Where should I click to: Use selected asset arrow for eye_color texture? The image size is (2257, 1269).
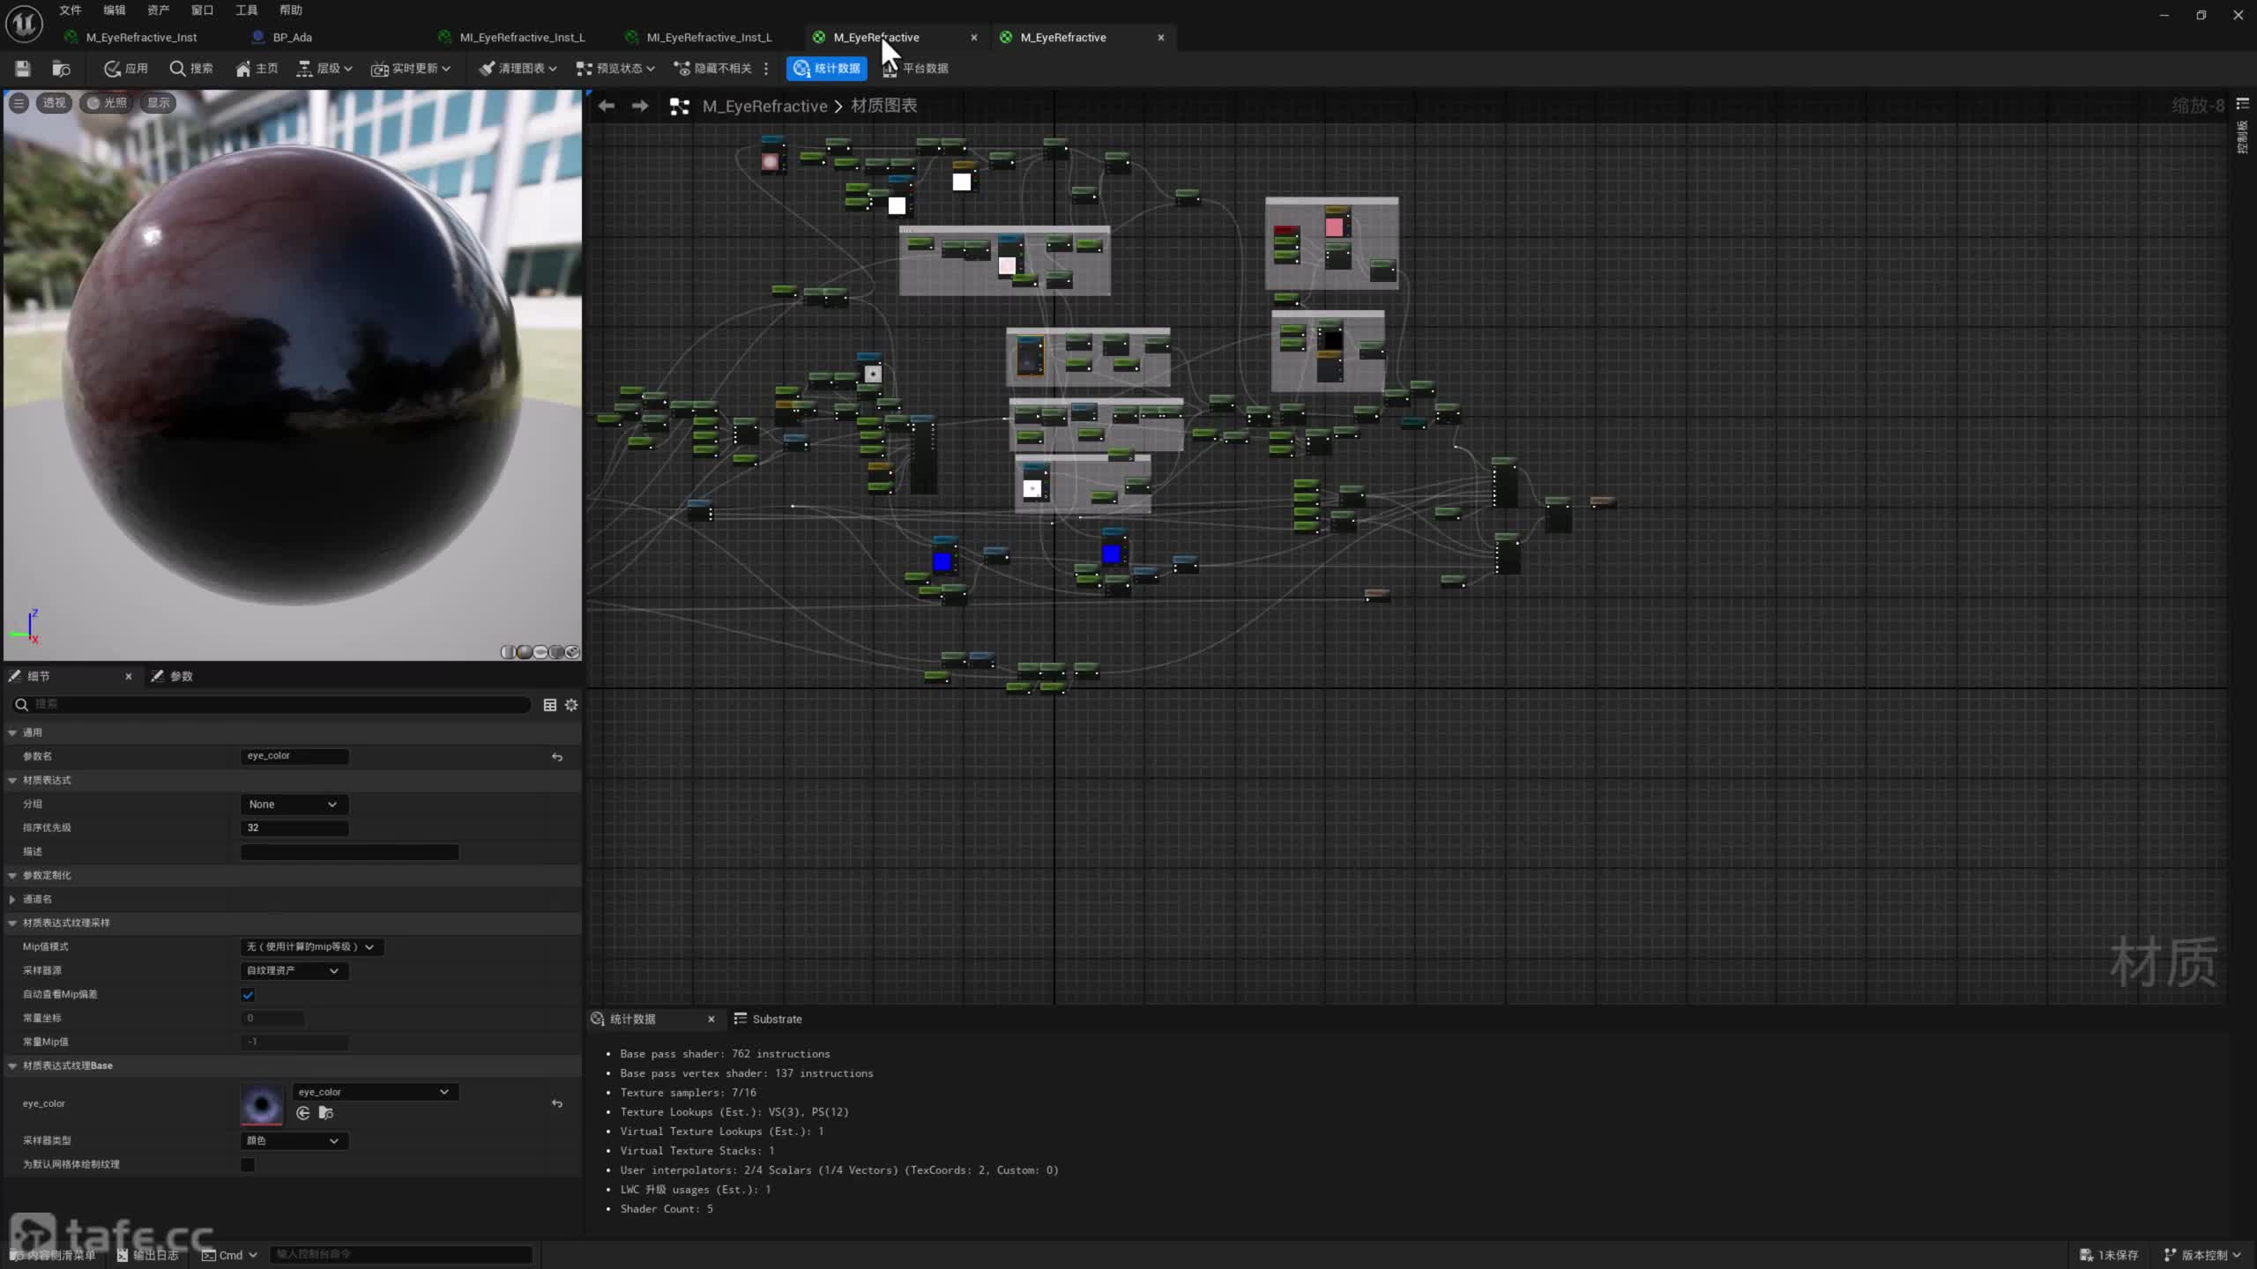(303, 1113)
